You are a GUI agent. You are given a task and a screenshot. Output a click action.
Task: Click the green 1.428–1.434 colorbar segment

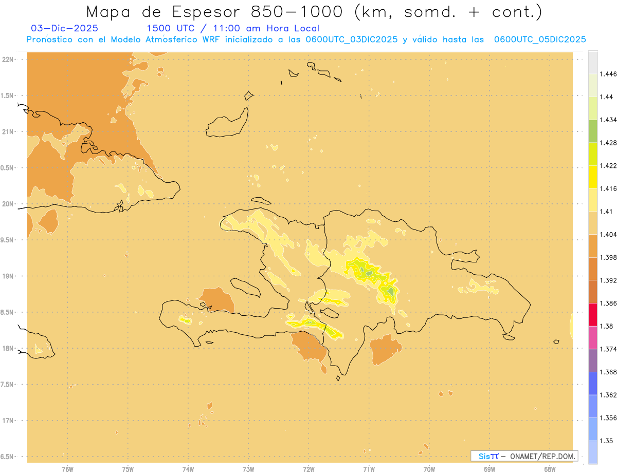coord(593,131)
